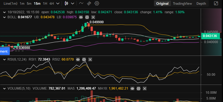Switch to 1m timeframe

(x=22, y=4)
